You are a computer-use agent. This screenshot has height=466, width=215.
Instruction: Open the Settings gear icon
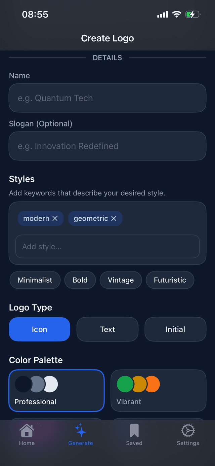(x=188, y=432)
